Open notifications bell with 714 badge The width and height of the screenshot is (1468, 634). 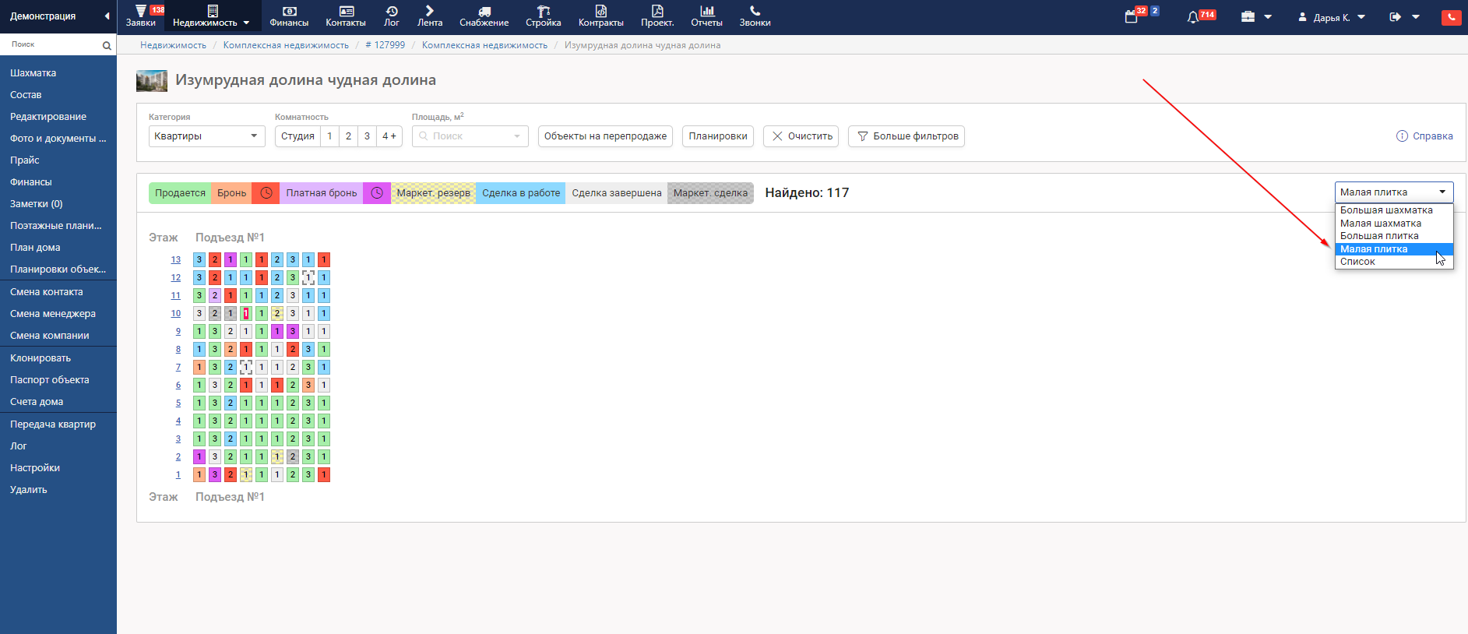(1192, 16)
